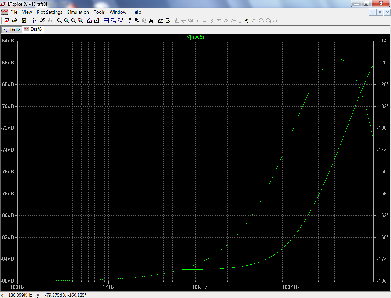The height and width of the screenshot is (298, 391).
Task: Click the Undo arrow icon
Action: pyautogui.click(x=247, y=20)
